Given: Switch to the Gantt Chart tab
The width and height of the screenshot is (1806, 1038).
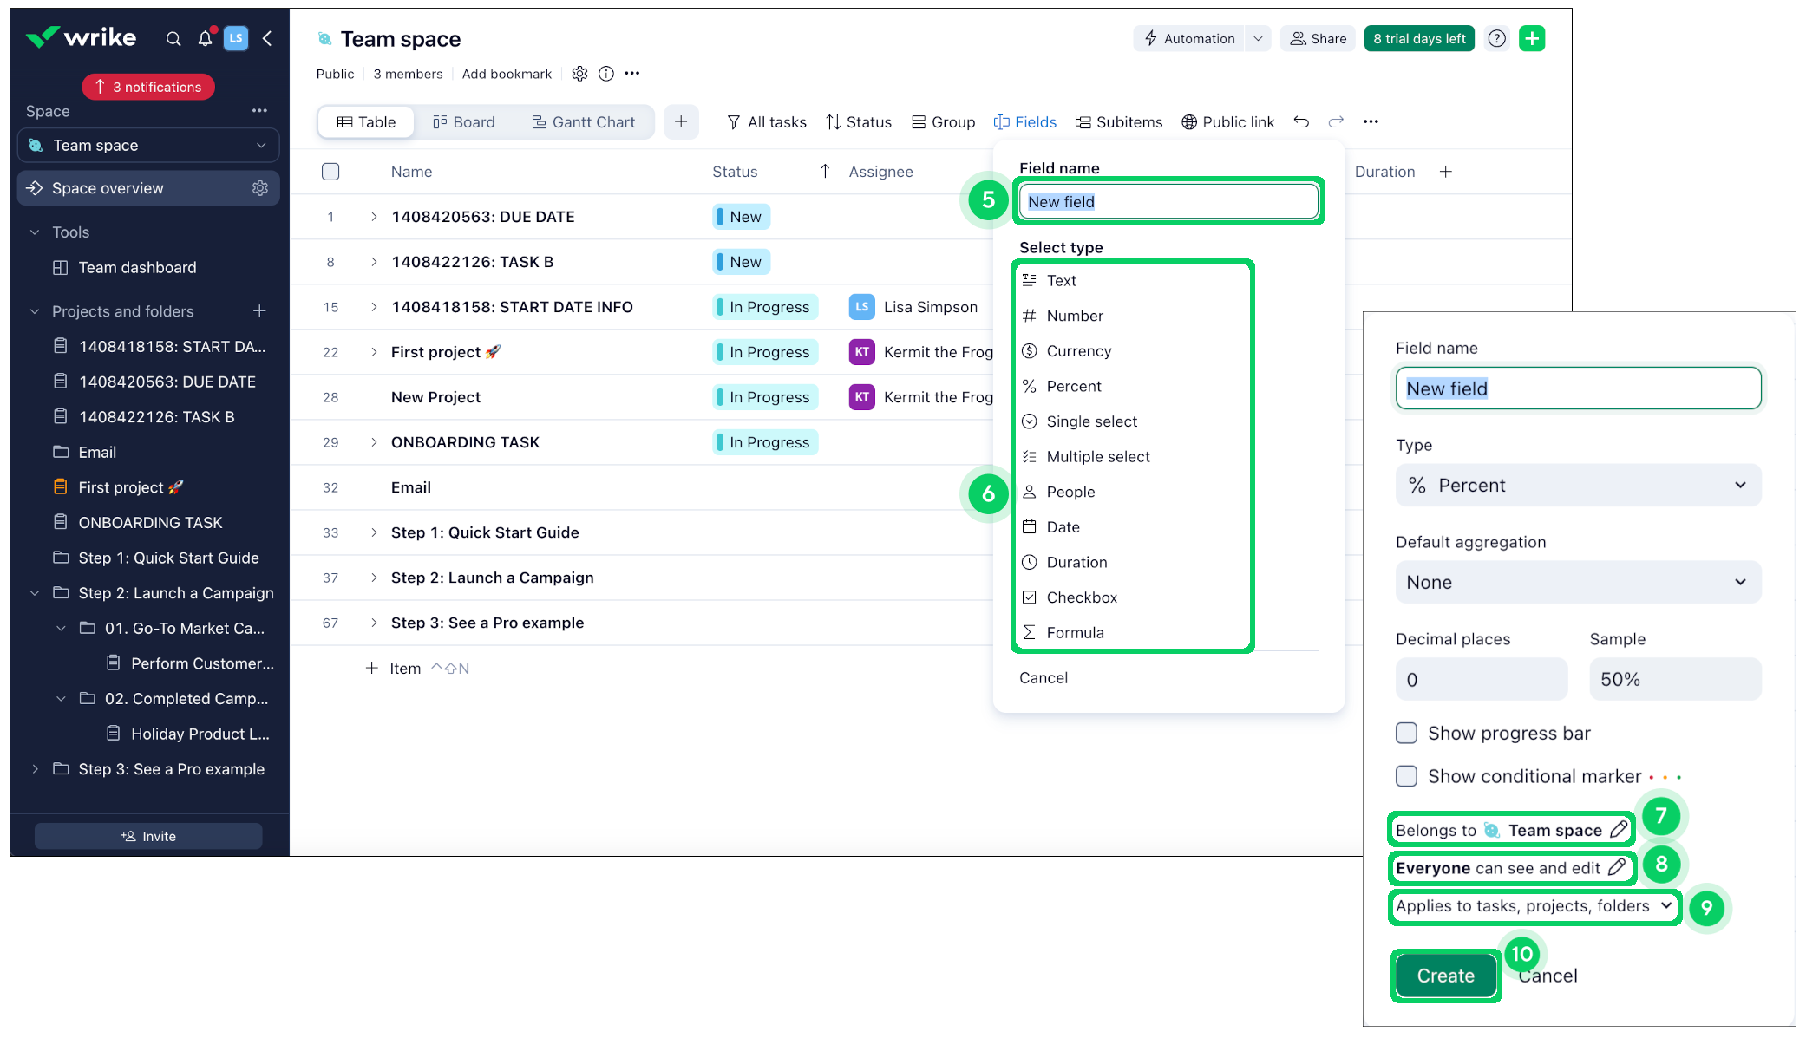Looking at the screenshot, I should point(584,122).
